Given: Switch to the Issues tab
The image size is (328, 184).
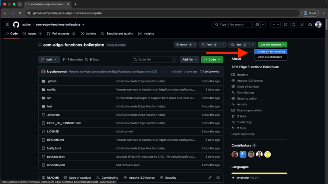Looking at the screenshot, I should pyautogui.click(x=32, y=34).
